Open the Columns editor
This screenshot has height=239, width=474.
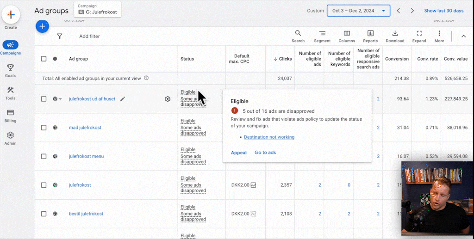pos(347,36)
